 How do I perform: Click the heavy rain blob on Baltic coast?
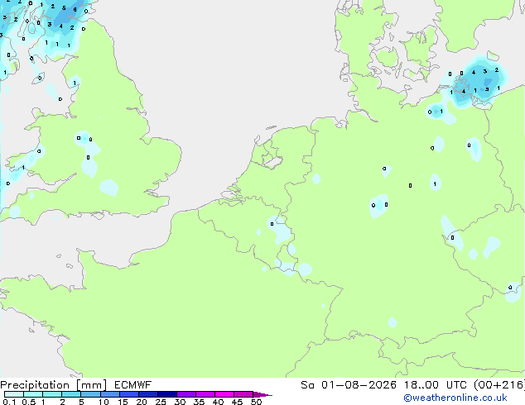(x=479, y=81)
